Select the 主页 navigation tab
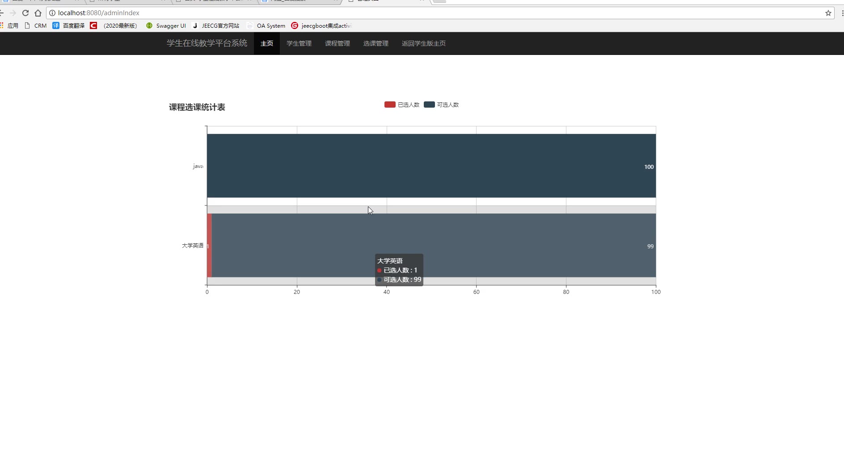This screenshot has width=844, height=452. pyautogui.click(x=267, y=43)
